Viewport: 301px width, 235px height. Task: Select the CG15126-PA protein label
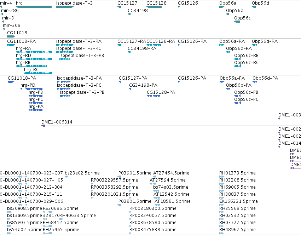click(192, 78)
